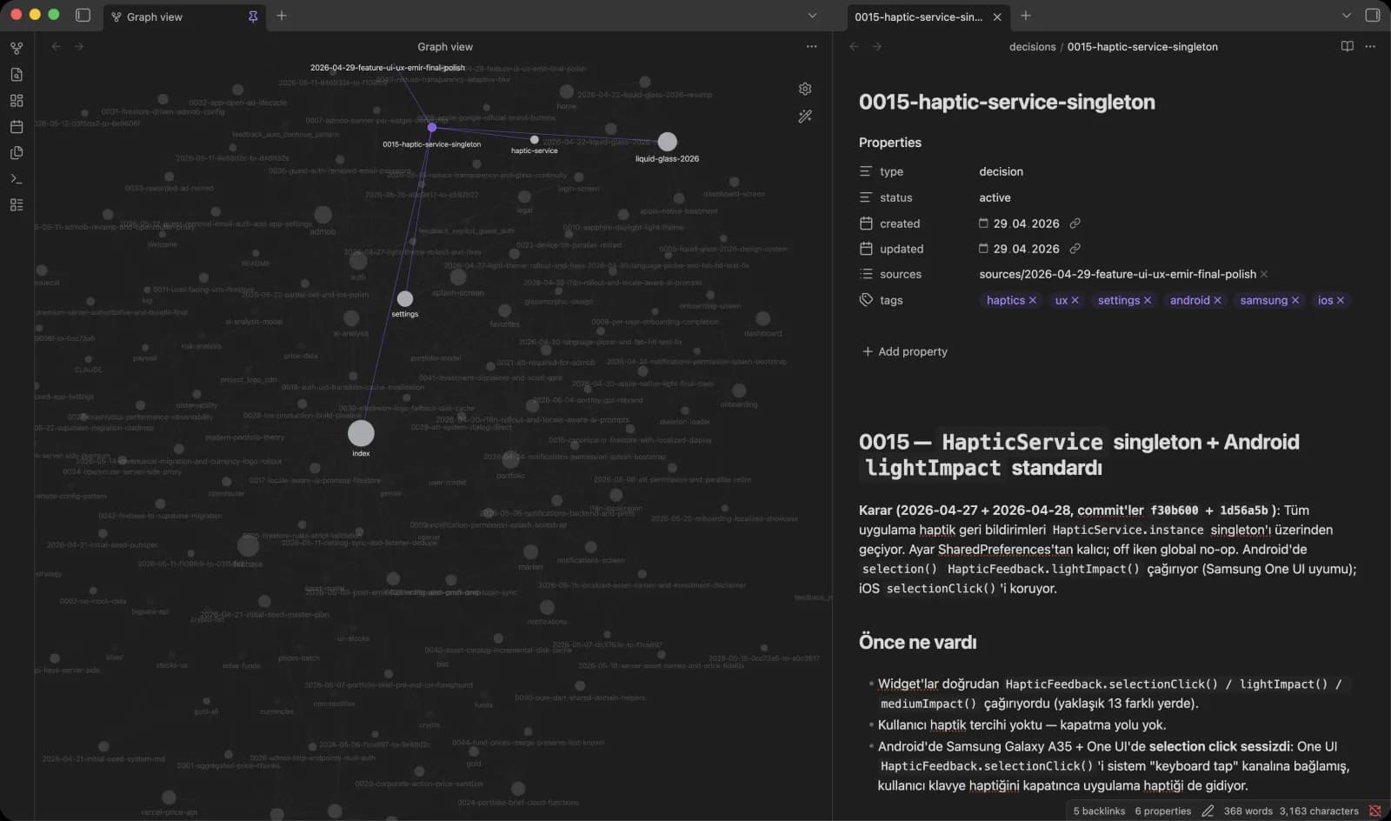Click 6 properties in status bar
Image resolution: width=1391 pixels, height=821 pixels.
1163,811
